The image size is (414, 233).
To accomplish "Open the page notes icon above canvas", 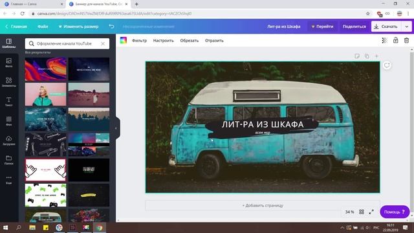I will (x=357, y=56).
